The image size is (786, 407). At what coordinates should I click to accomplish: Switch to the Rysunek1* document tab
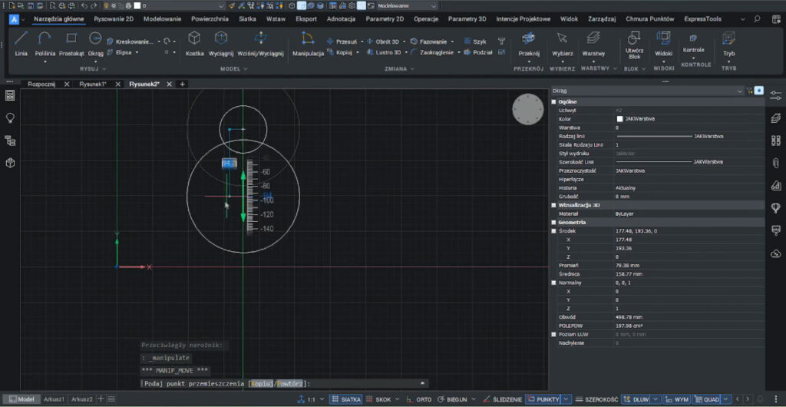click(x=93, y=84)
